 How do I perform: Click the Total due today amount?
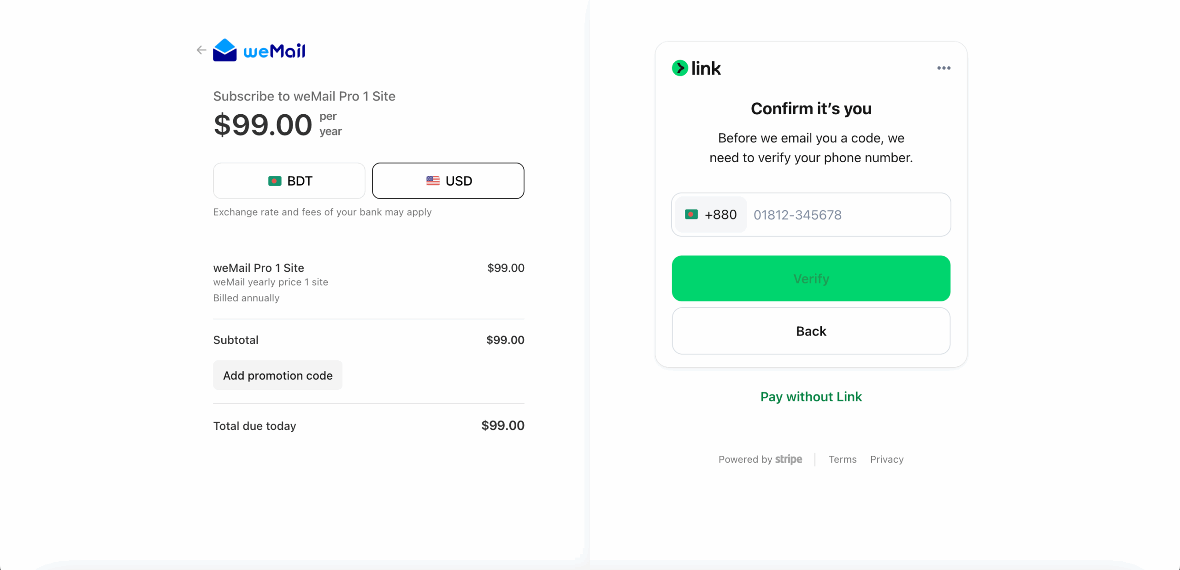(x=502, y=425)
